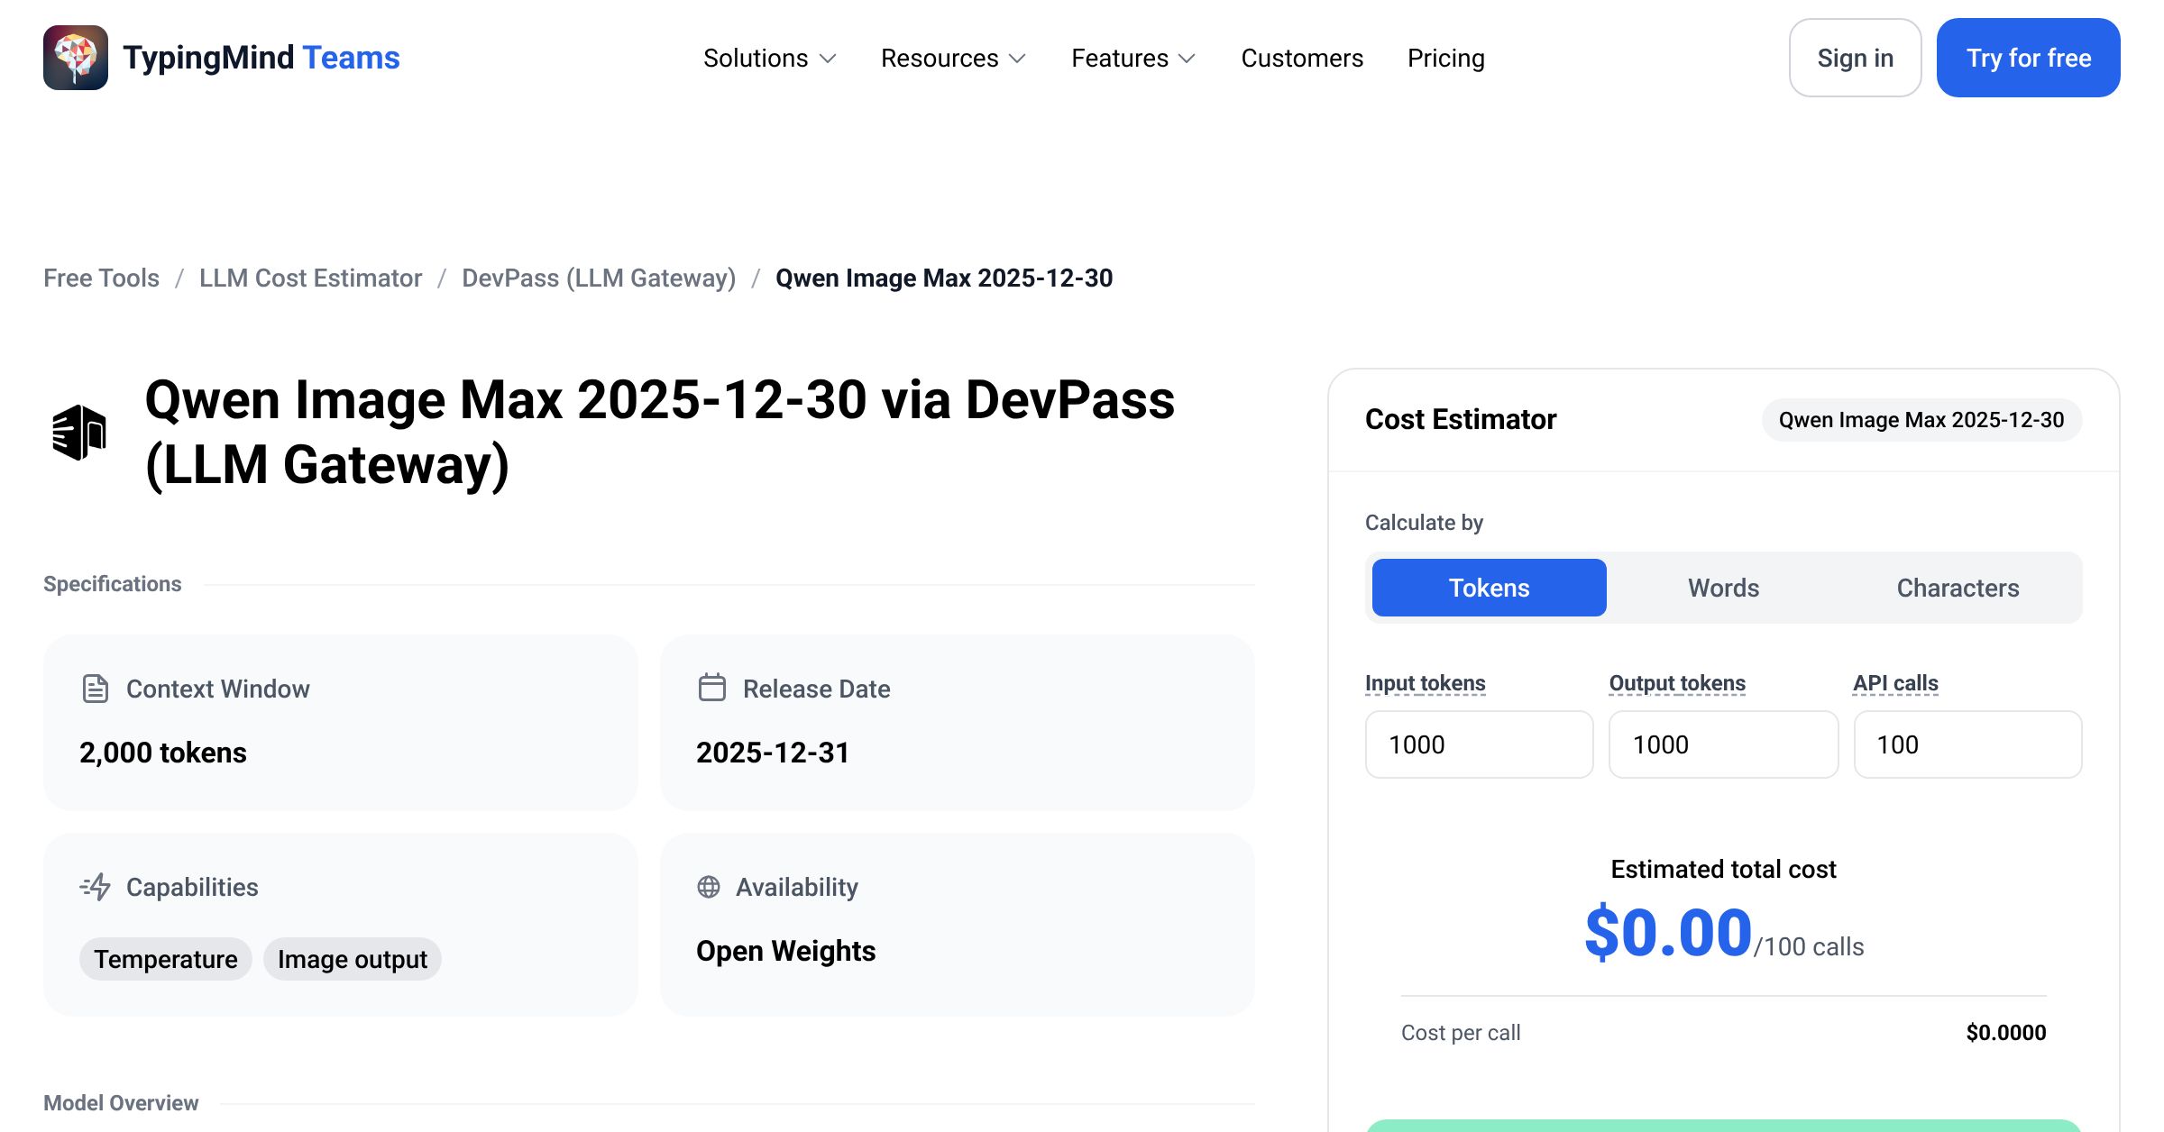Image resolution: width=2164 pixels, height=1132 pixels.
Task: Click the $0.00 estimated total cost
Action: (x=1668, y=933)
